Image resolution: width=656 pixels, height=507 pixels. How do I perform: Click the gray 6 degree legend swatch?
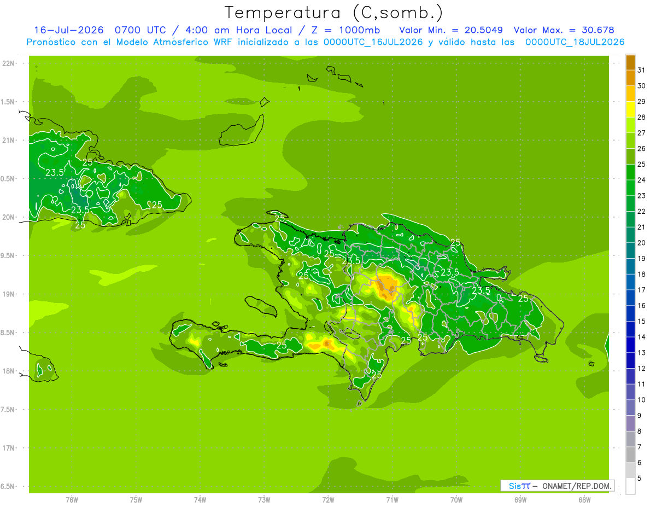(630, 455)
